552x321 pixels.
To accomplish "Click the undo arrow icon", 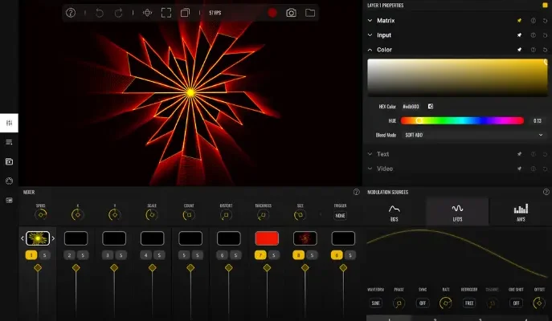I will point(99,13).
